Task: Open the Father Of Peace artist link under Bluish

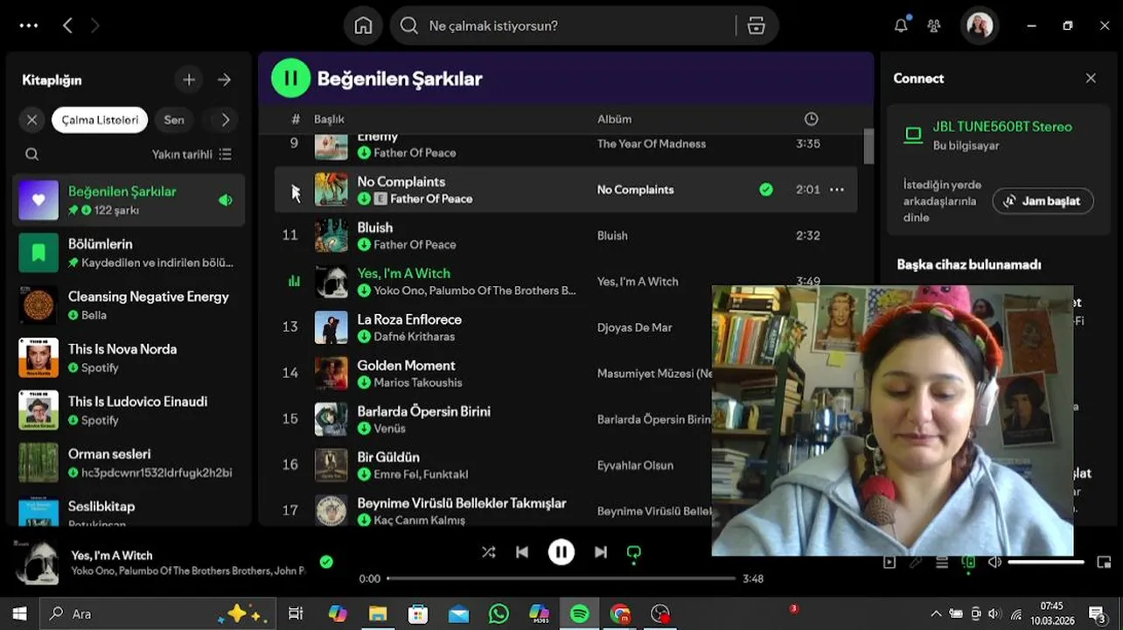Action: coord(415,245)
